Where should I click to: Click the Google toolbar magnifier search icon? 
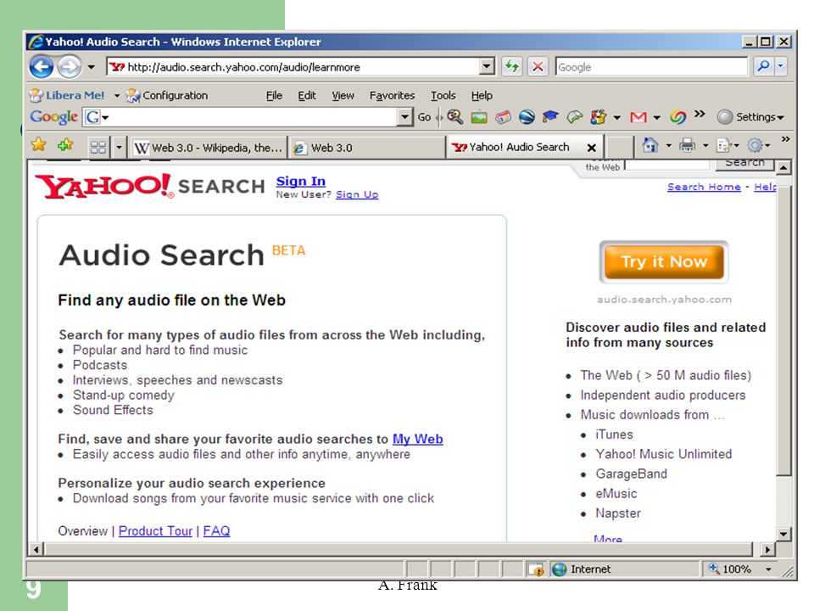pyautogui.click(x=454, y=117)
